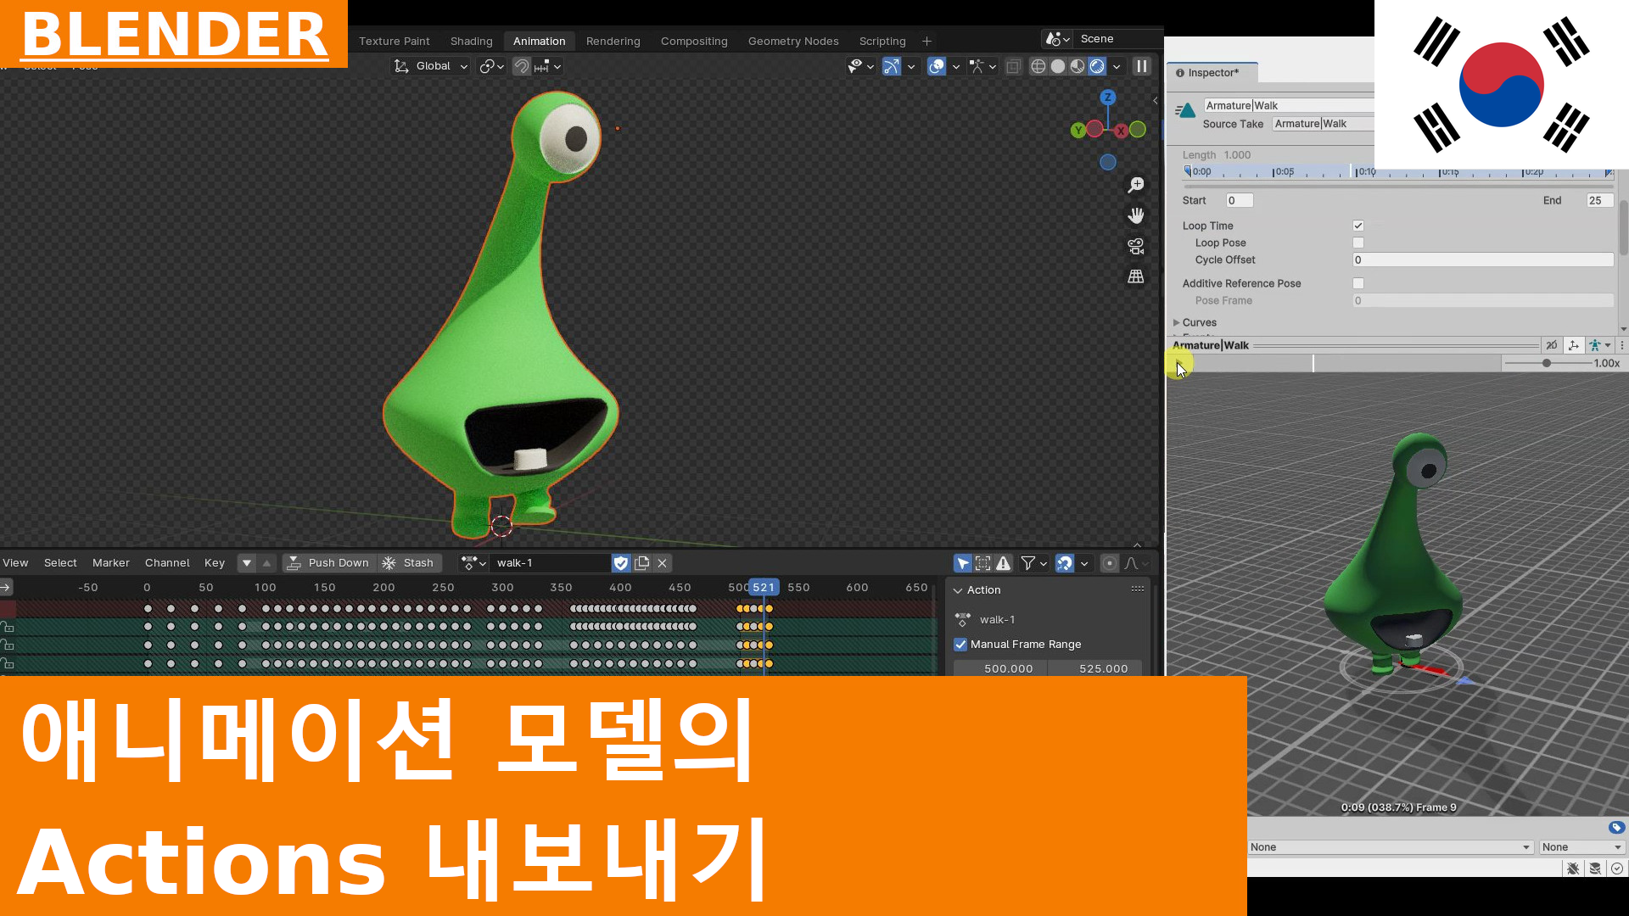Toggle only show errors warning icon
Image resolution: width=1629 pixels, height=916 pixels.
point(1004,563)
